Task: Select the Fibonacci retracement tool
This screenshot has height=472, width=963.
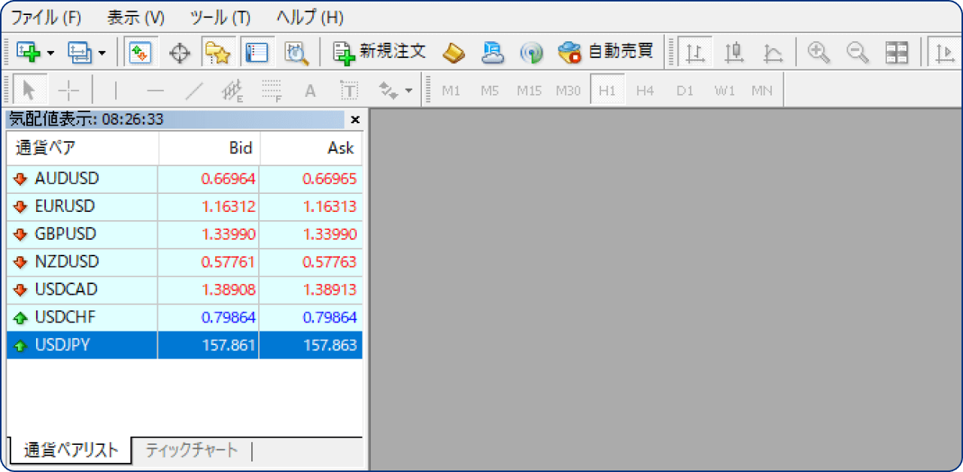Action: pos(270,89)
